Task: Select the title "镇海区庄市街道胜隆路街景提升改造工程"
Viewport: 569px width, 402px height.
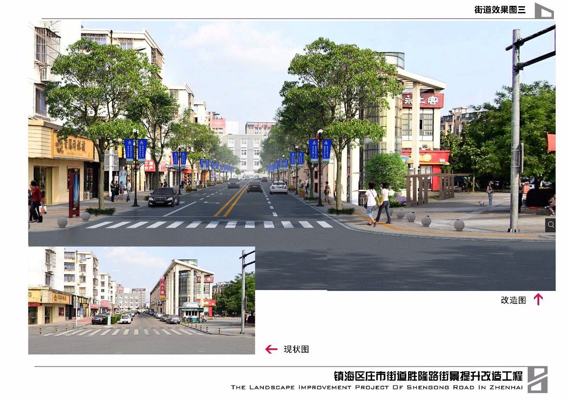Action: [x=429, y=376]
